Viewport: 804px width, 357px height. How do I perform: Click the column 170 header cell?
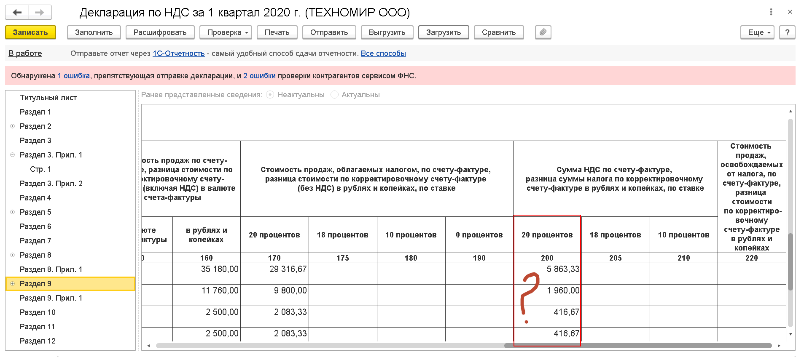point(274,258)
